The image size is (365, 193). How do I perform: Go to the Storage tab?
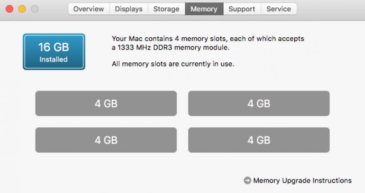tap(167, 9)
